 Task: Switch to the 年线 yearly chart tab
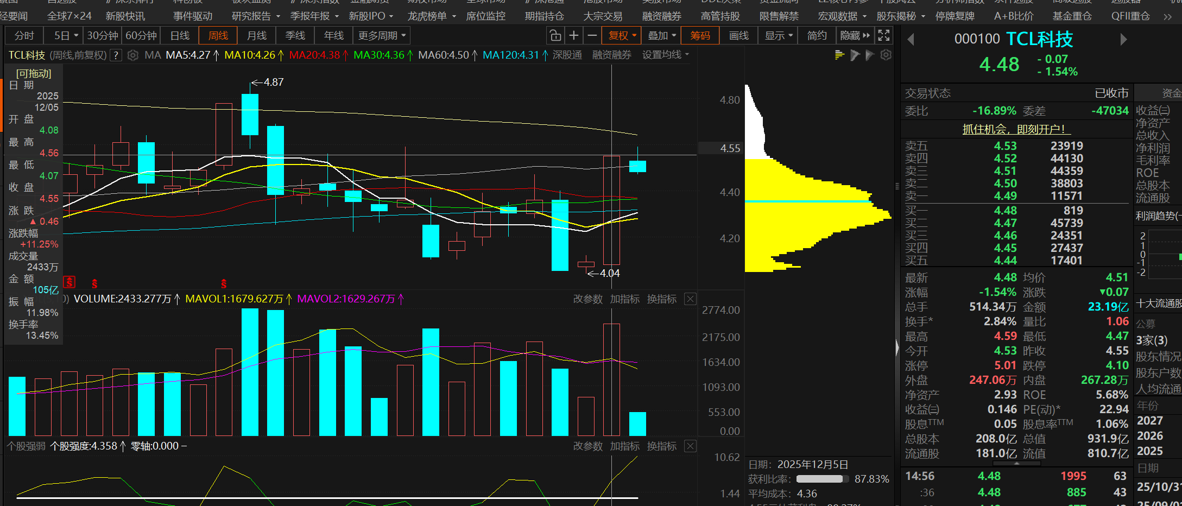tap(334, 36)
